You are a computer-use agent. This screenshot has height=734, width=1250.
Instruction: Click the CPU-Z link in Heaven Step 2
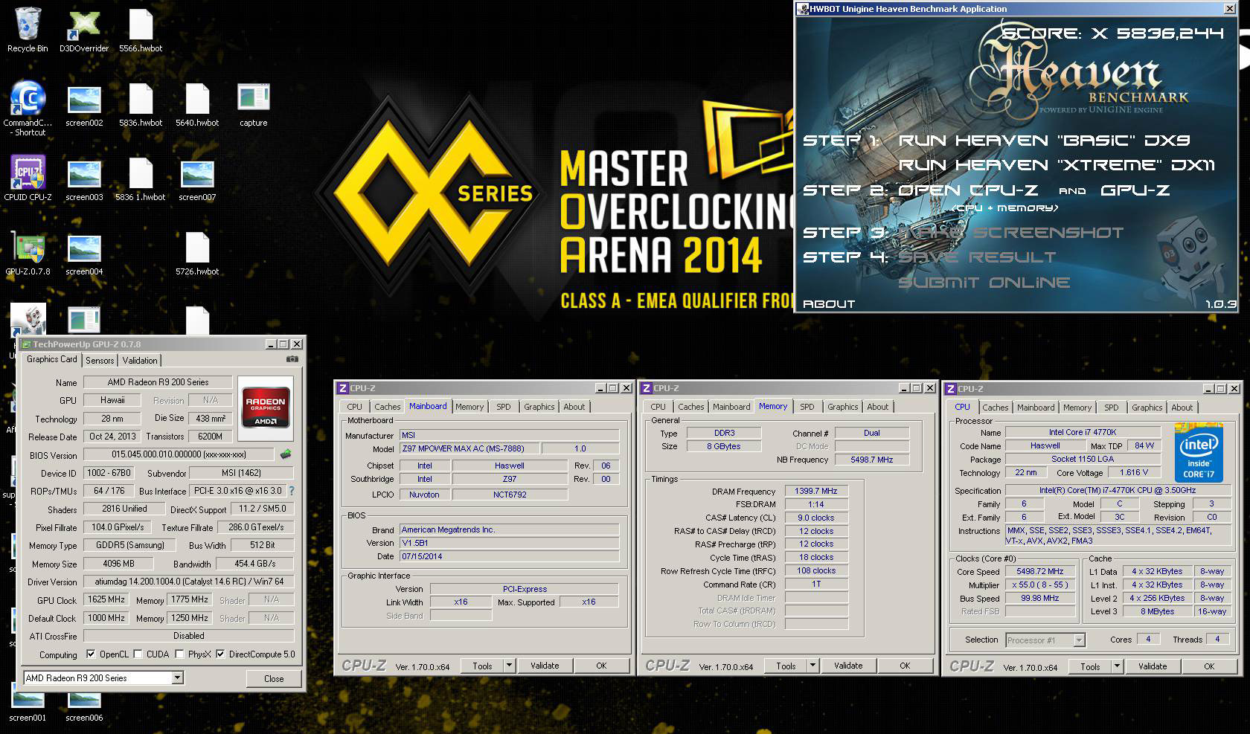point(969,190)
